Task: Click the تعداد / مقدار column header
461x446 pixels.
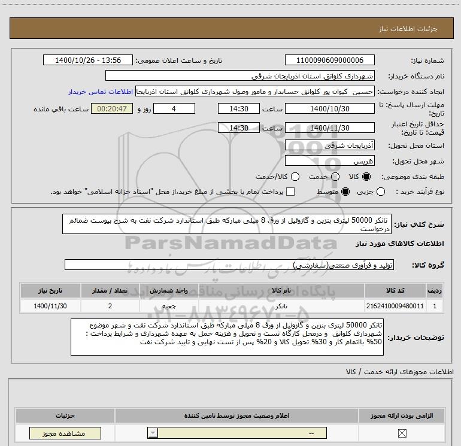Action: (x=110, y=290)
